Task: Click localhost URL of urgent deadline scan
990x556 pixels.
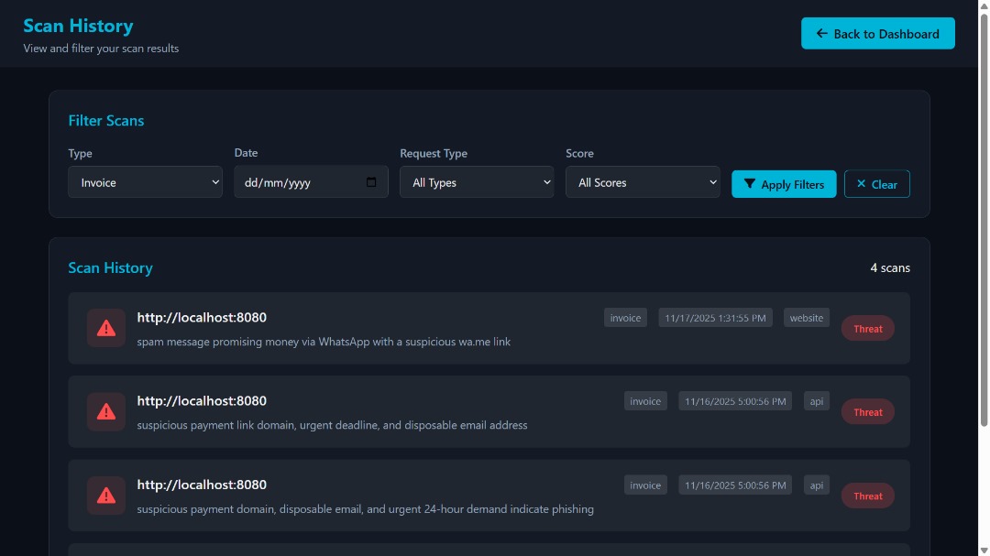Action: pyautogui.click(x=202, y=401)
